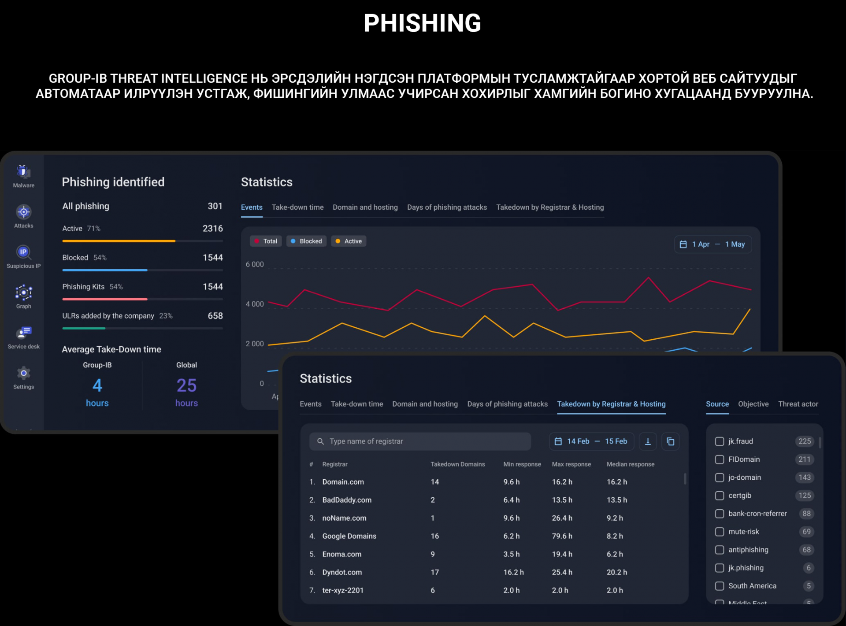Toggle the Active series legend button

[x=348, y=241]
